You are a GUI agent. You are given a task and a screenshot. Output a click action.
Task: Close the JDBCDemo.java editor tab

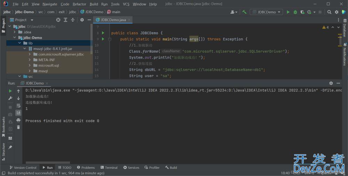[129, 20]
